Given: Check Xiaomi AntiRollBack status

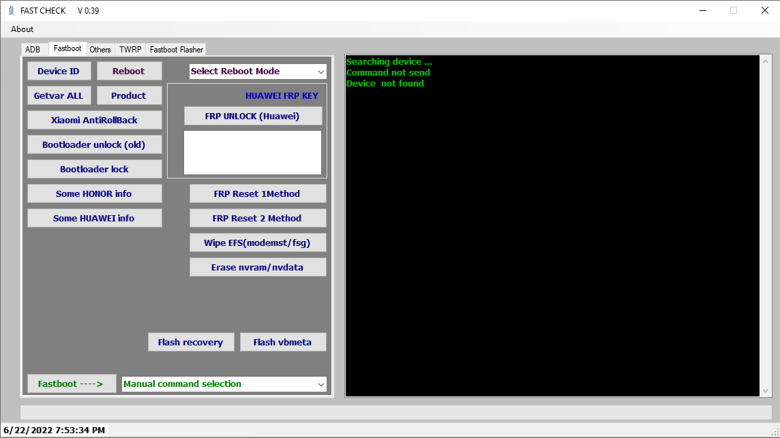Looking at the screenshot, I should (94, 120).
